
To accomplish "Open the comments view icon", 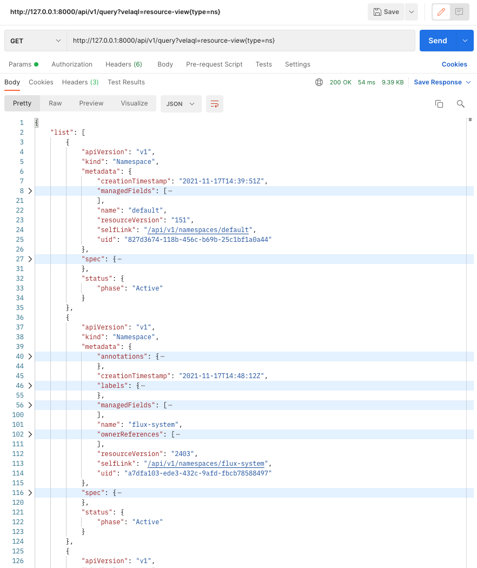I will pos(459,12).
